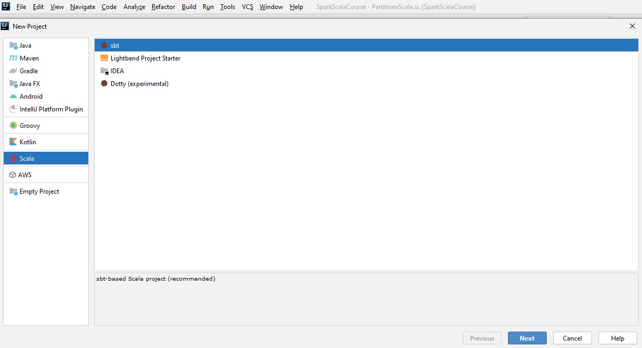This screenshot has width=642, height=348.
Task: Open the Code menu
Action: [x=109, y=7]
